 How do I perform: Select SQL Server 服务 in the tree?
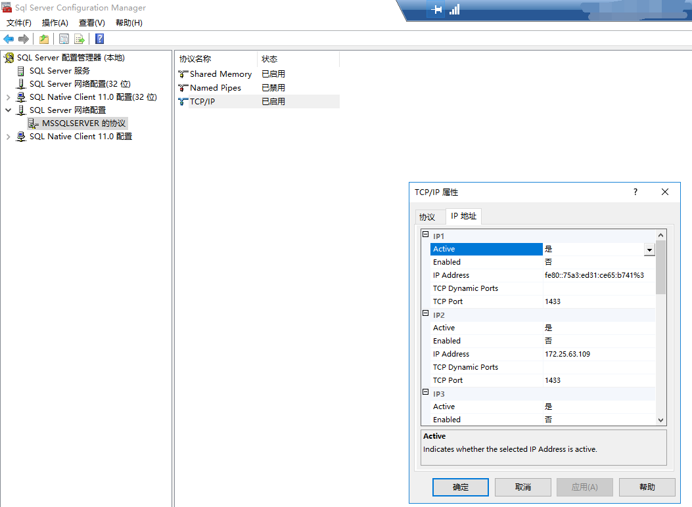click(x=60, y=70)
